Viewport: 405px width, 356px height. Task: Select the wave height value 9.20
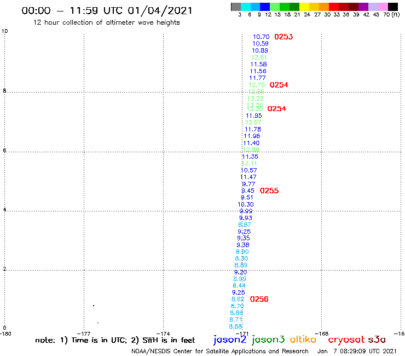pos(240,272)
